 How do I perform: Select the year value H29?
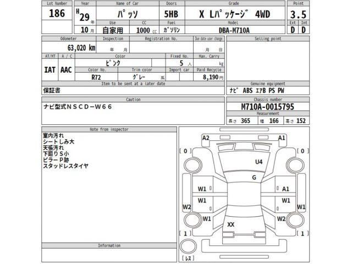[x=83, y=15]
